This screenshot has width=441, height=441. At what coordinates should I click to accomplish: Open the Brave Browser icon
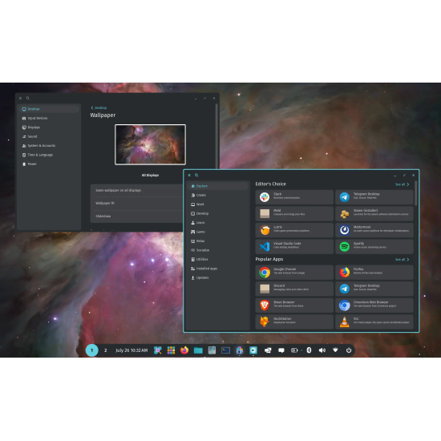tap(265, 305)
